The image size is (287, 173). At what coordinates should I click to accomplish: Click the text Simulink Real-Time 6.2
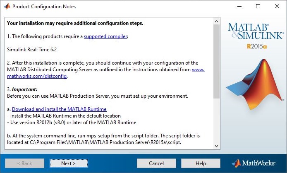coord(32,50)
